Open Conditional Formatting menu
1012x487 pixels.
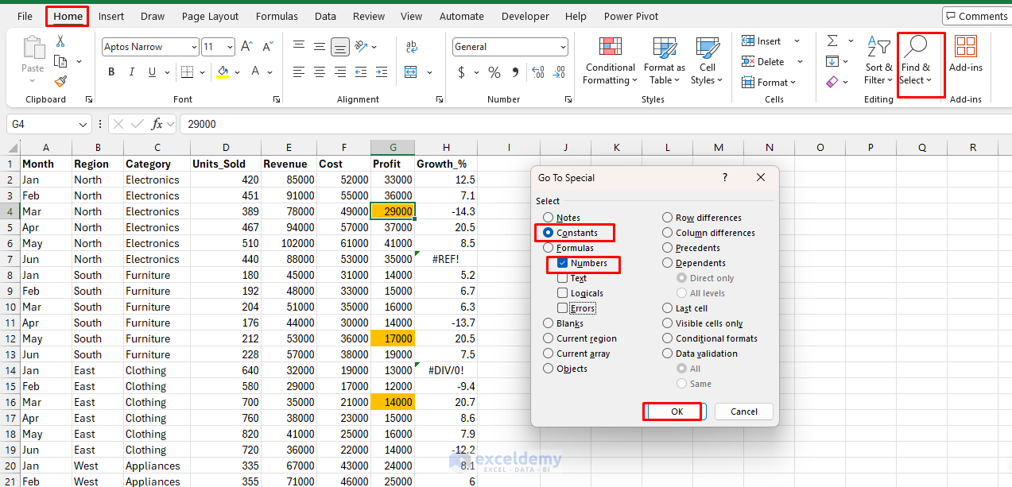pyautogui.click(x=610, y=61)
